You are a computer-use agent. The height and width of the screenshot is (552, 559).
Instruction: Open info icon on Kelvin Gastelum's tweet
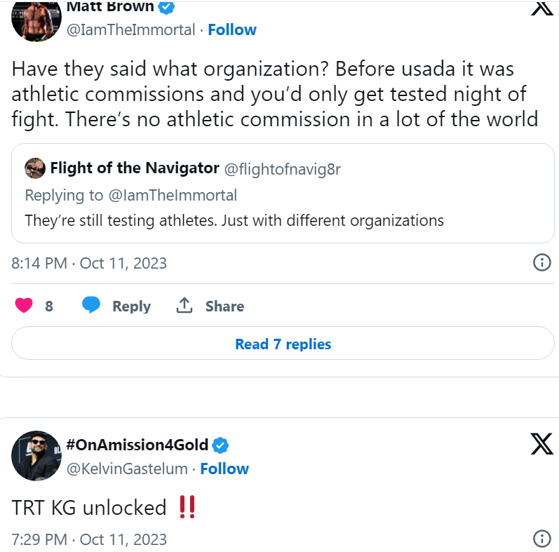541,539
